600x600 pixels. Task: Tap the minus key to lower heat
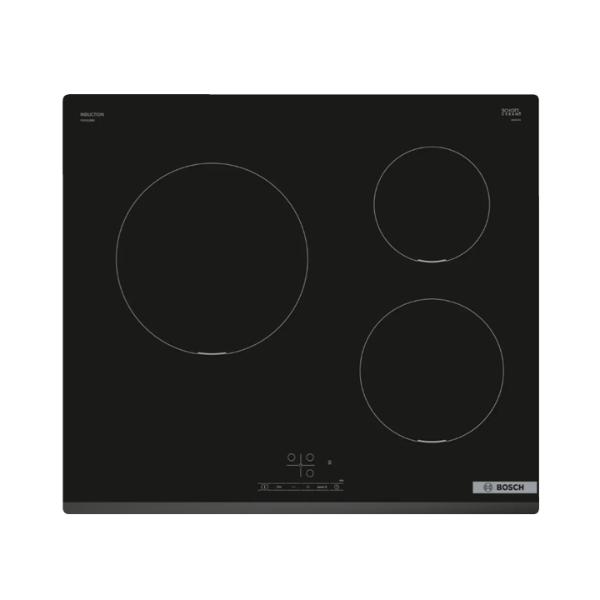pyautogui.click(x=293, y=487)
